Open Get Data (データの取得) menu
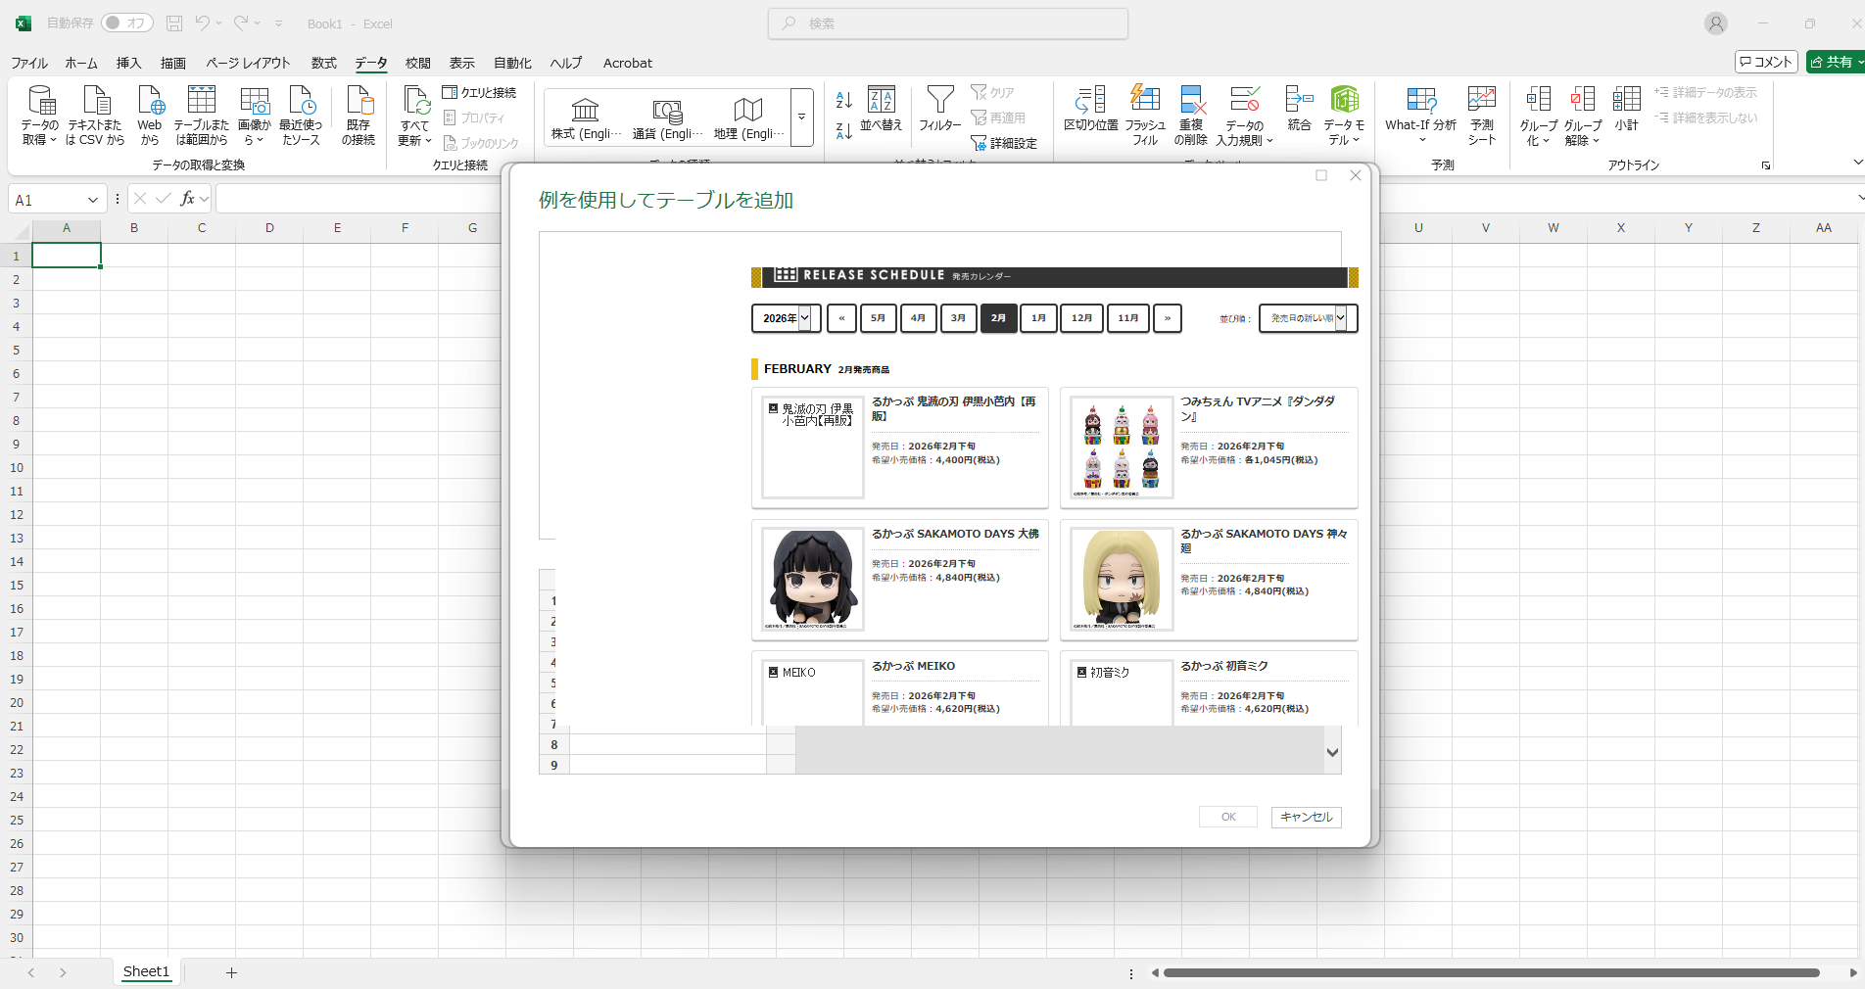1865x989 pixels. [40, 116]
